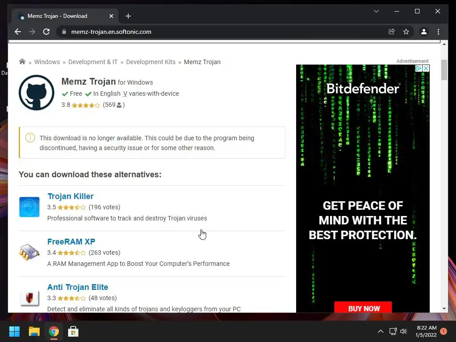Viewport: 456px width, 342px height.
Task: Go back using the browser back arrow
Action: point(18,32)
